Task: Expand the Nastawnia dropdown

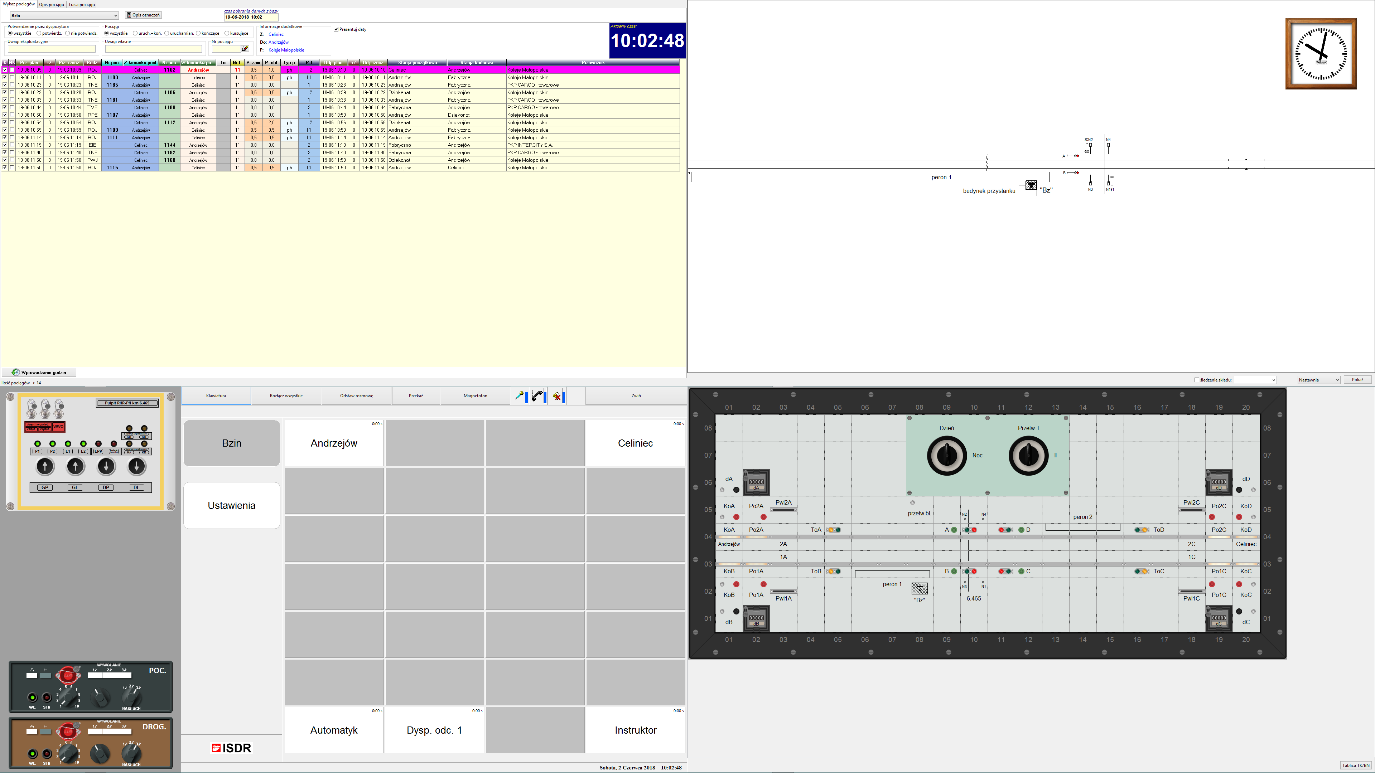Action: click(1318, 380)
